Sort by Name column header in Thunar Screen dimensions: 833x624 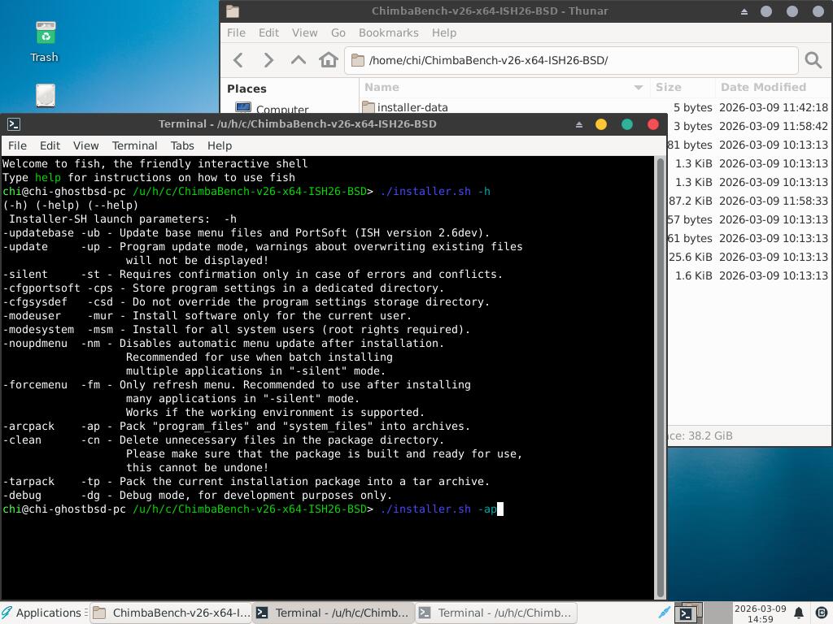coord(504,87)
